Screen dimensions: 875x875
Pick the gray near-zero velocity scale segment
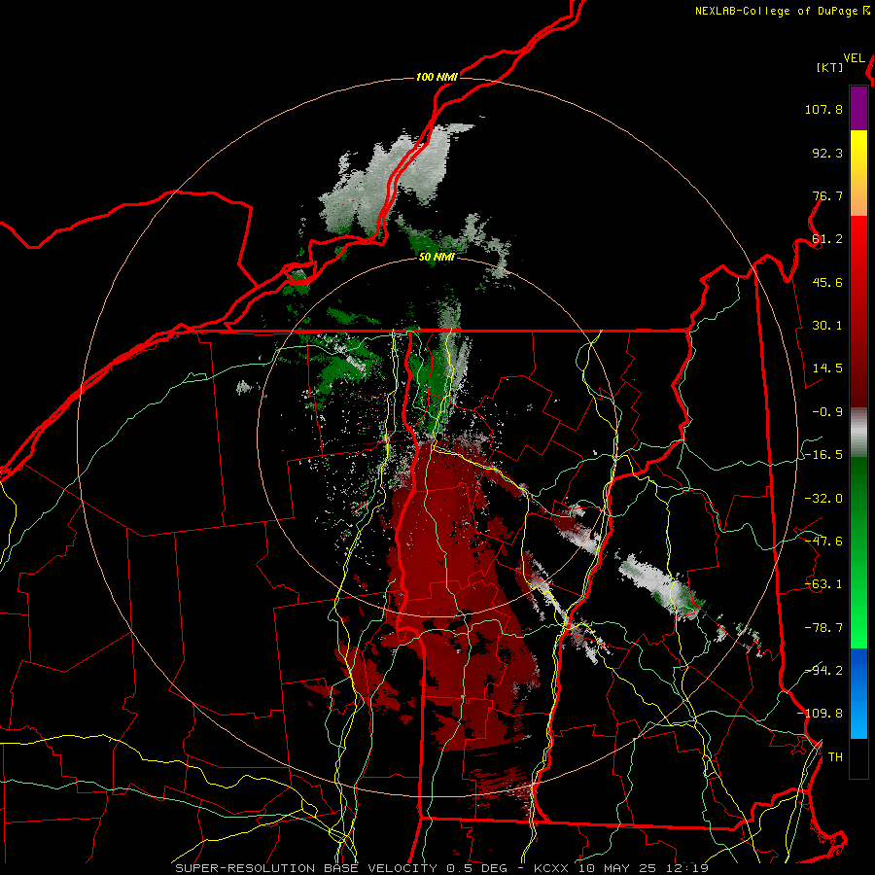tap(858, 433)
